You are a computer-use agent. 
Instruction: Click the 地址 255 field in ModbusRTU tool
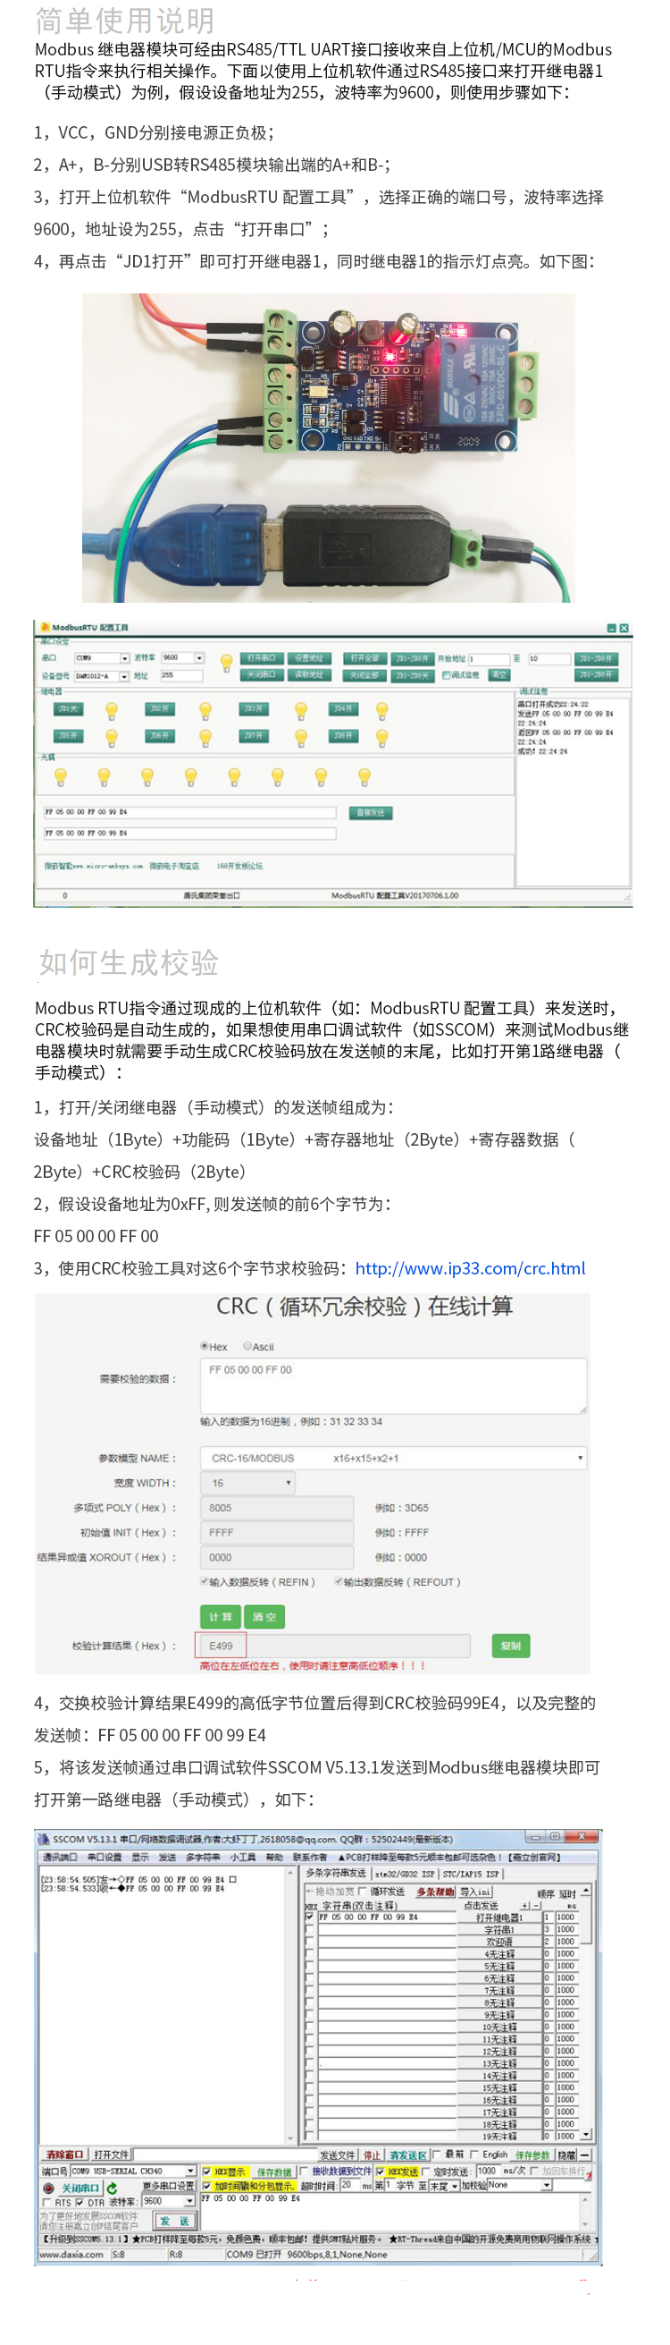(x=181, y=675)
